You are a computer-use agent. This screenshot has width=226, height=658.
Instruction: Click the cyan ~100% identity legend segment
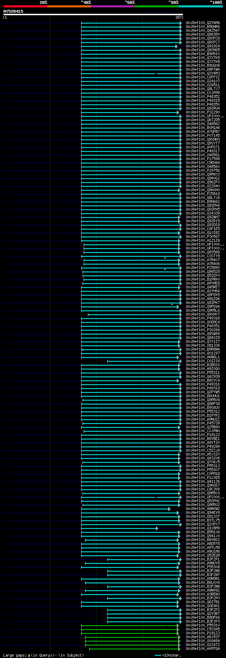(x=201, y=6)
